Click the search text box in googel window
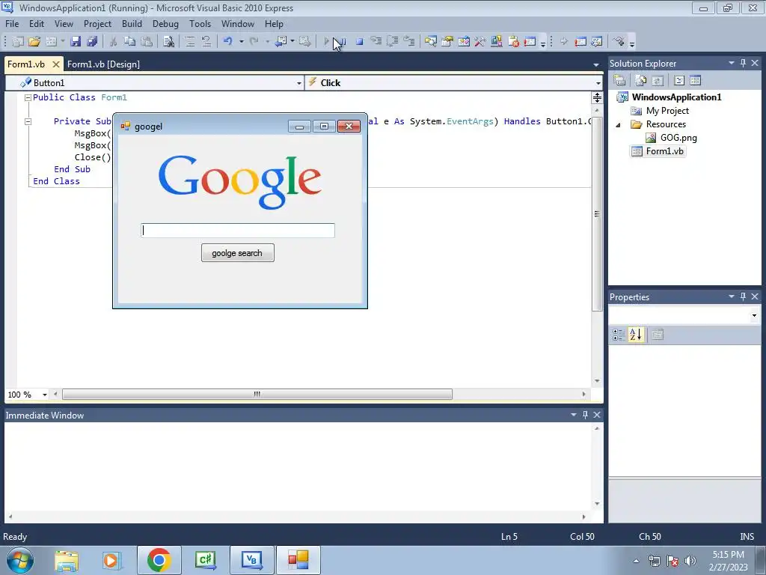 (238, 231)
